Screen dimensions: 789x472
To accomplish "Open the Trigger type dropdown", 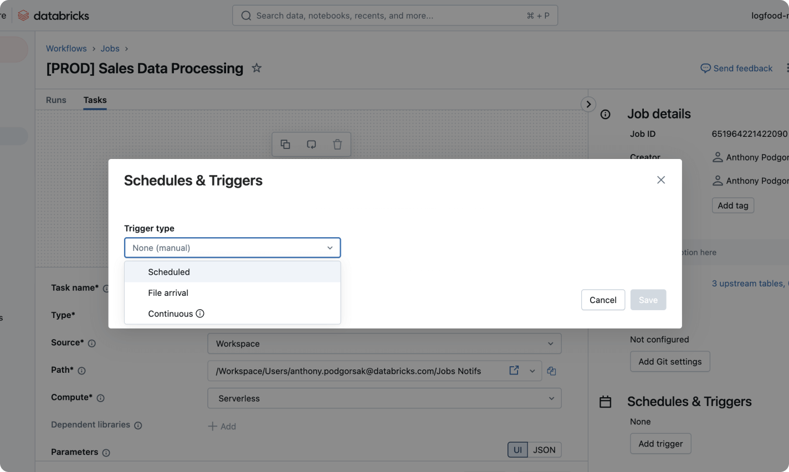I will tap(232, 248).
